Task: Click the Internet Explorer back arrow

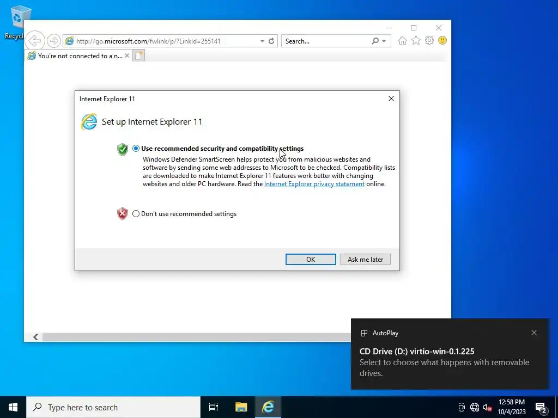Action: coord(35,41)
